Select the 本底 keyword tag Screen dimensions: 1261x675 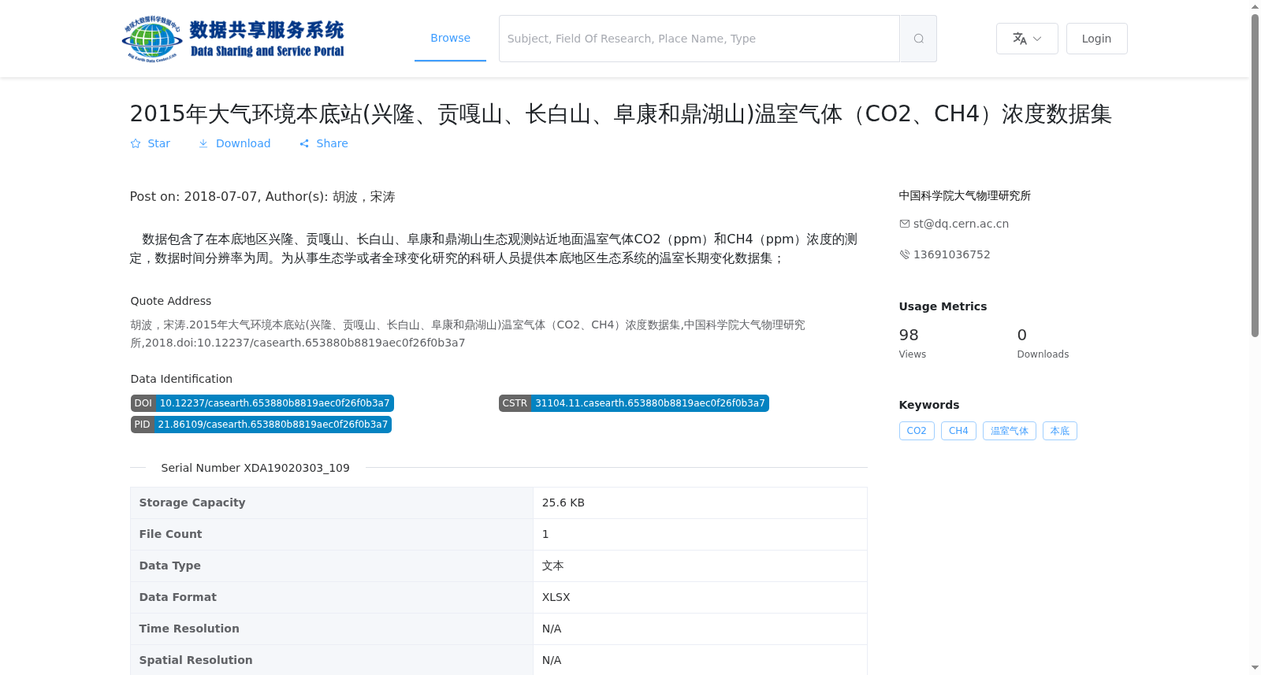1060,431
